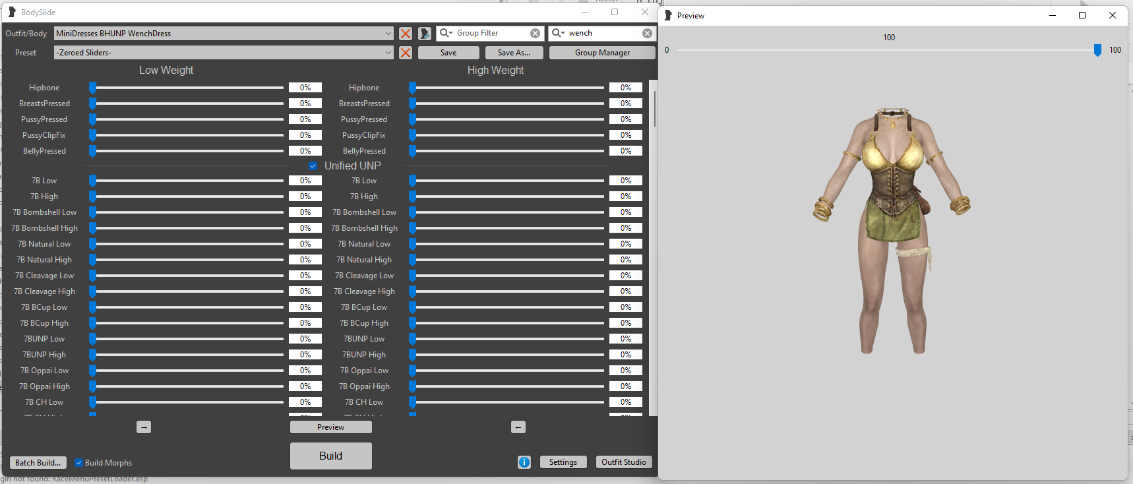The width and height of the screenshot is (1133, 484).
Task: Click the High Weight BellyPressed slider
Action: (x=506, y=151)
